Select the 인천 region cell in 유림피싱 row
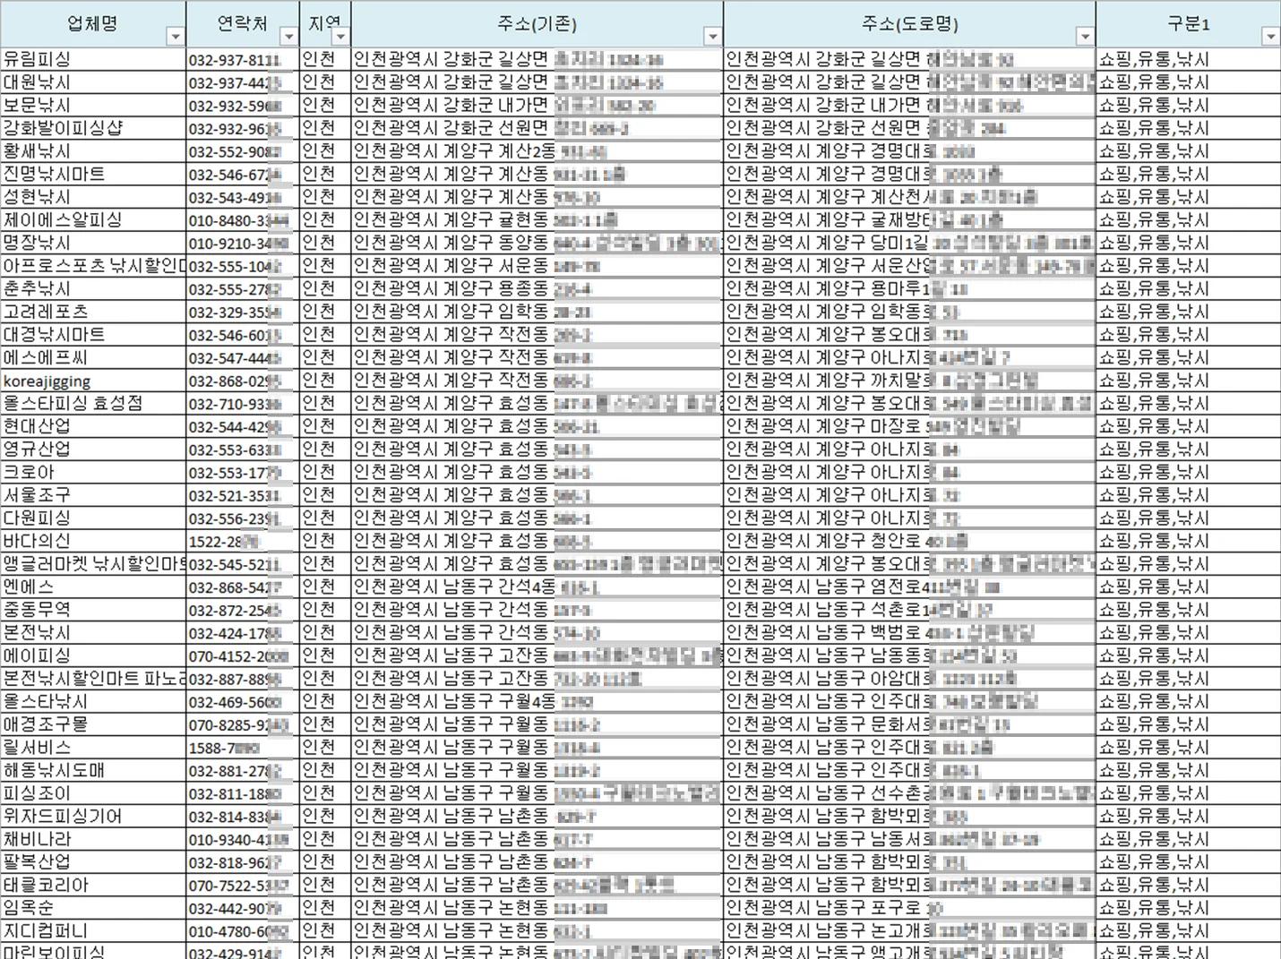 tap(325, 59)
